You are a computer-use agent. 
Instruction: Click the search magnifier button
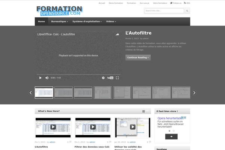point(187,10)
